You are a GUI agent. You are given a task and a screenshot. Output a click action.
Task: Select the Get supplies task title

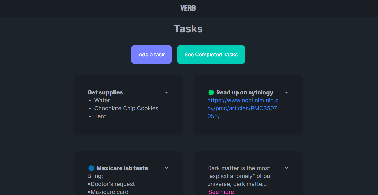coord(105,92)
